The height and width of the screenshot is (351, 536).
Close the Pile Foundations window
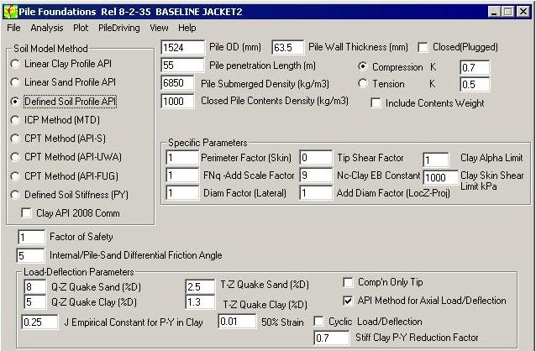[523, 12]
